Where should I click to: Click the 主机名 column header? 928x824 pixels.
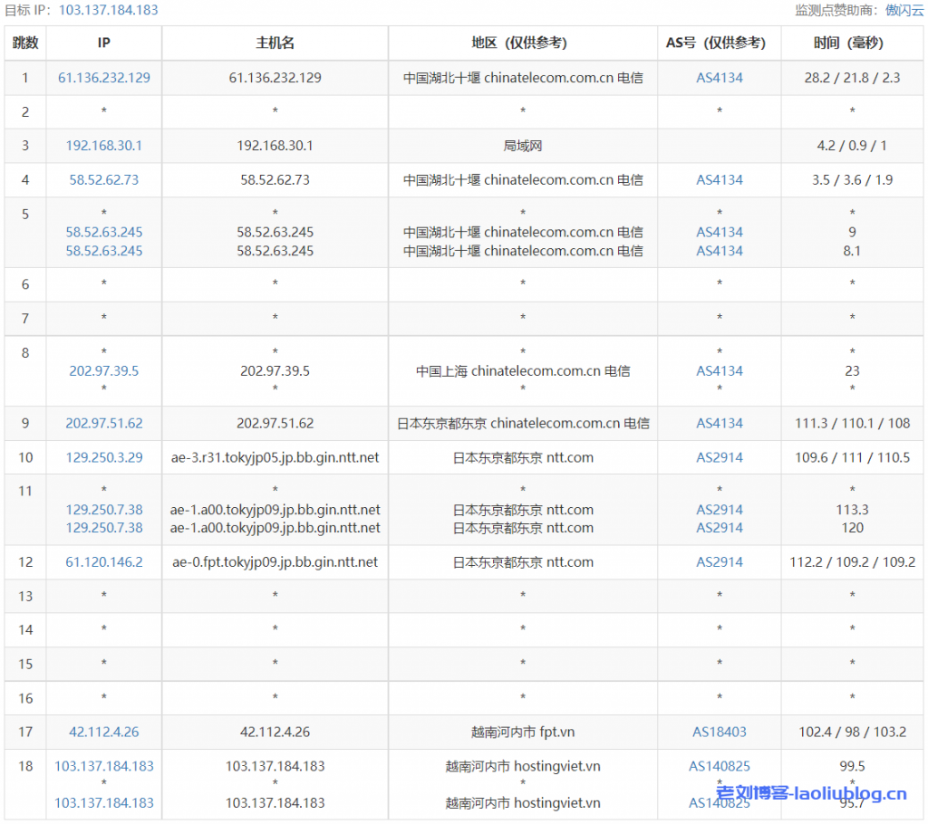coord(275,43)
